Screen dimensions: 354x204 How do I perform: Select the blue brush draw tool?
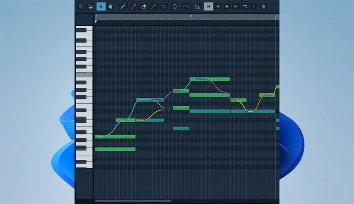click(x=123, y=6)
